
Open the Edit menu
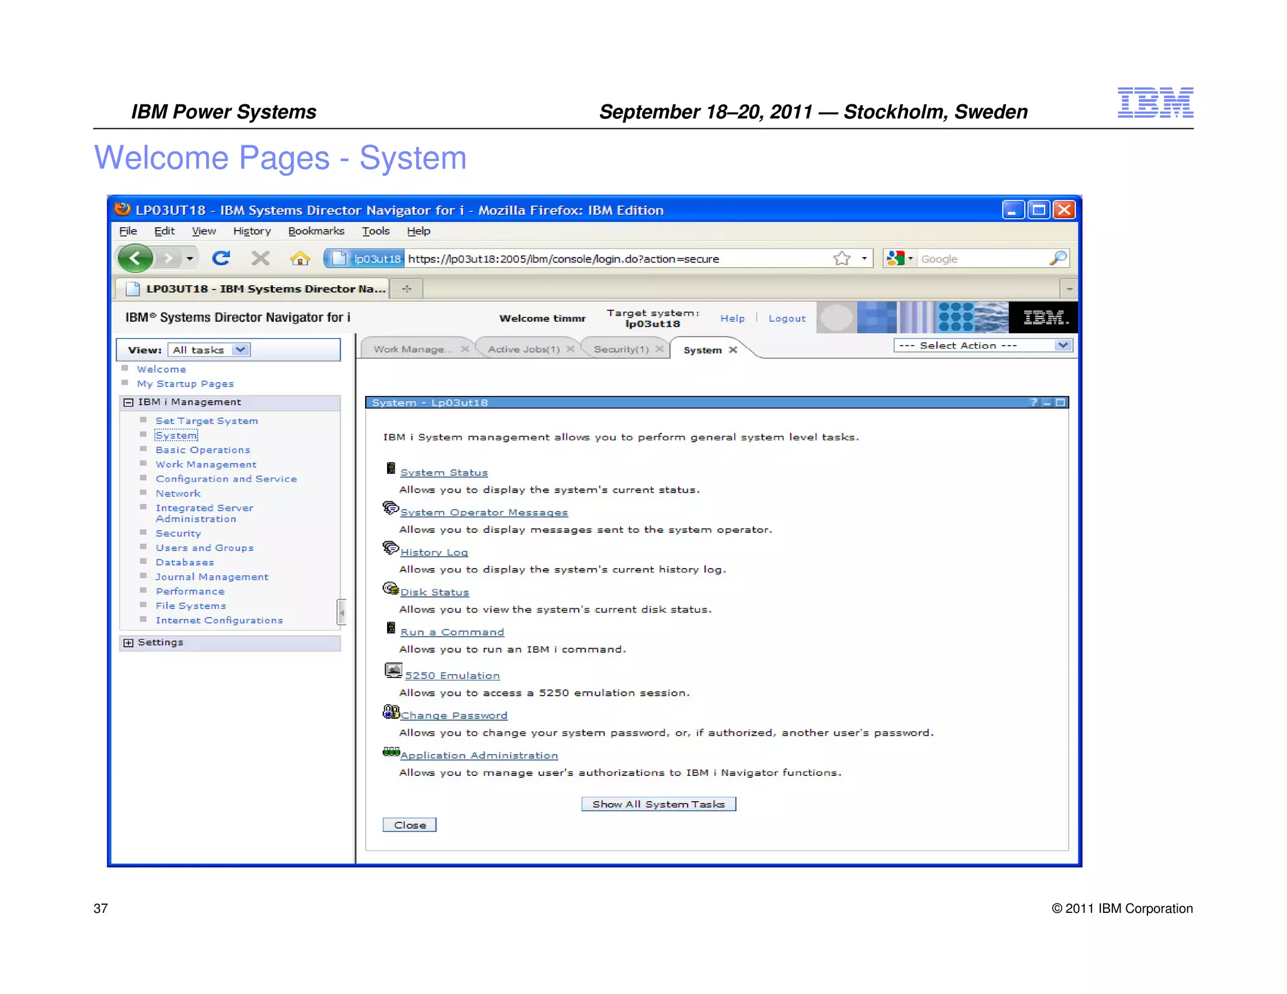(x=164, y=231)
